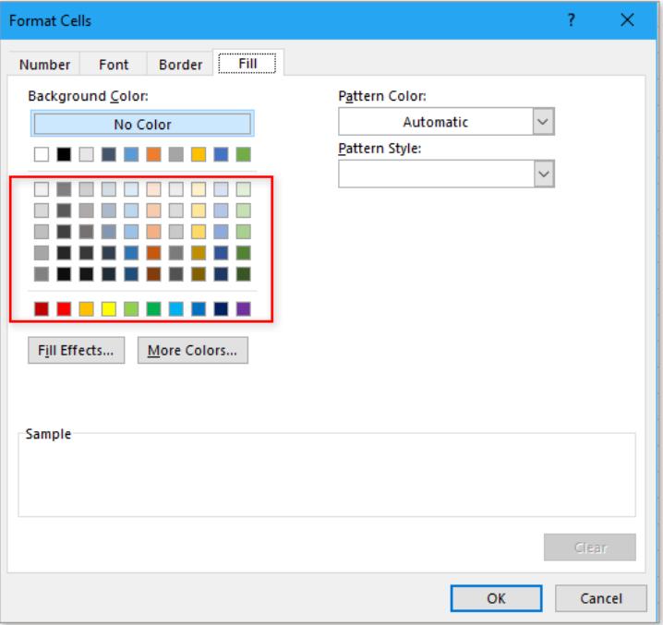Select the Fill tab

(249, 66)
